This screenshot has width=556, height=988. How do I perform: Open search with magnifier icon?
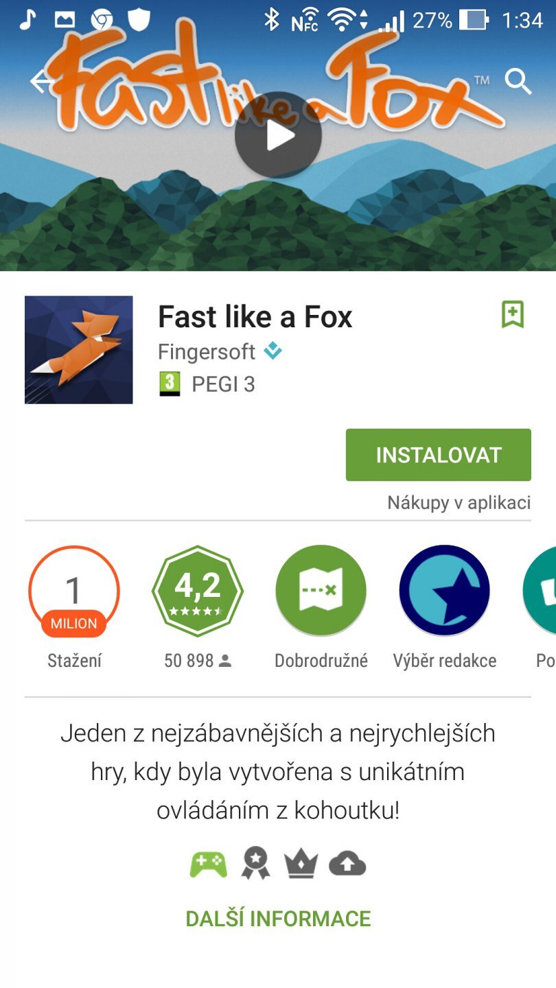[x=518, y=82]
